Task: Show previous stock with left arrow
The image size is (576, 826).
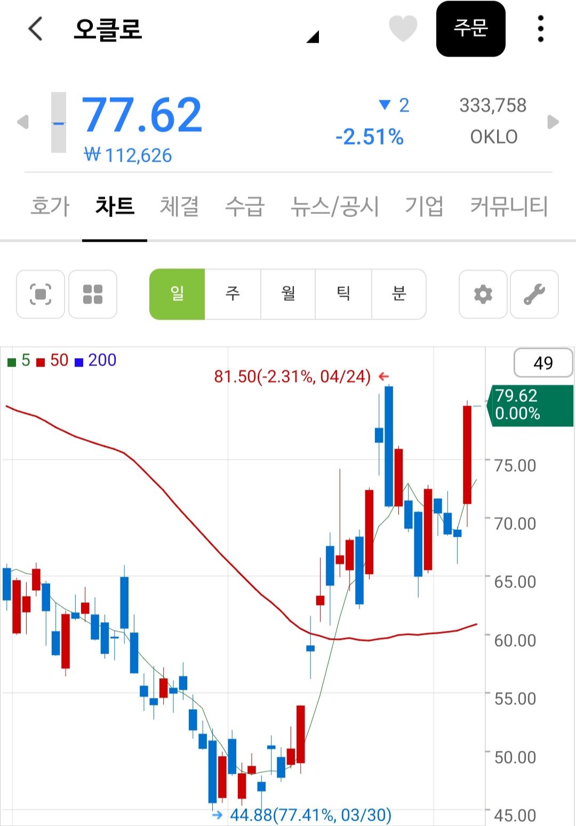Action: coord(23,122)
